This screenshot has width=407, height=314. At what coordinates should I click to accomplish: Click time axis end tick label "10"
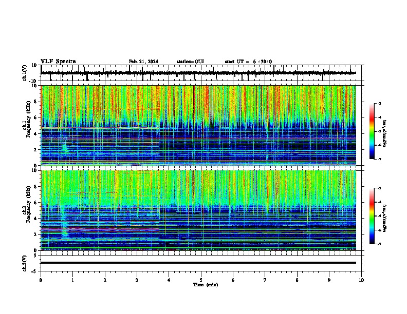[361, 280]
